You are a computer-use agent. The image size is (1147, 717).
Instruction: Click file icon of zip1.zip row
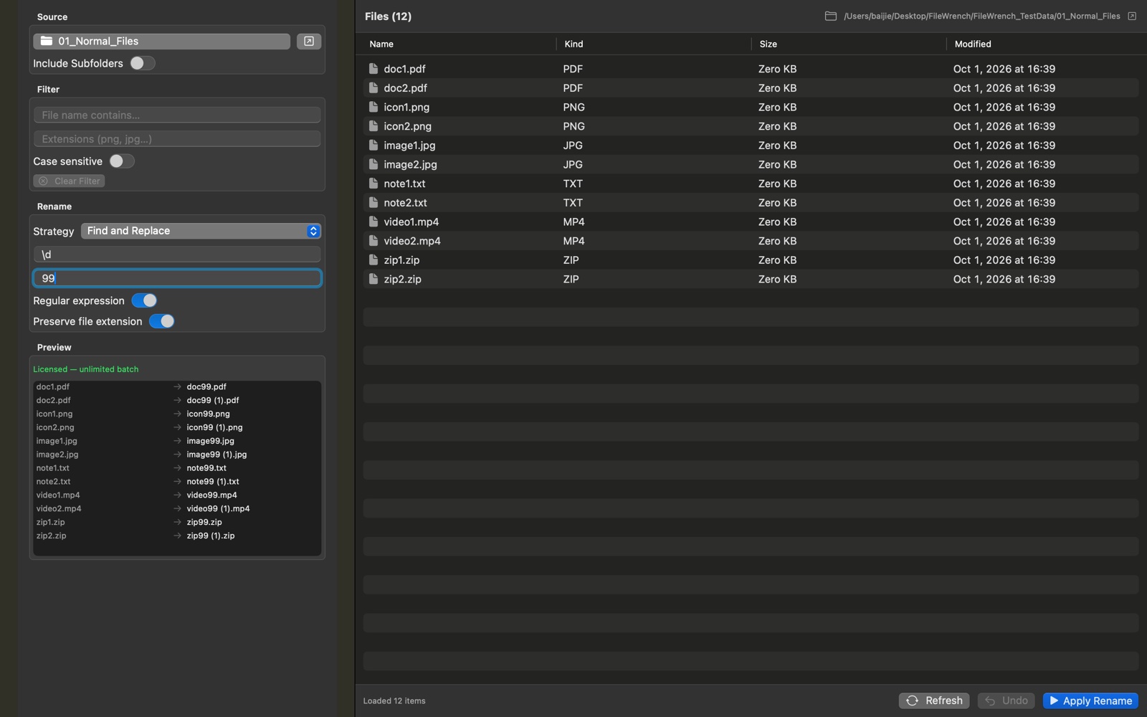point(373,260)
